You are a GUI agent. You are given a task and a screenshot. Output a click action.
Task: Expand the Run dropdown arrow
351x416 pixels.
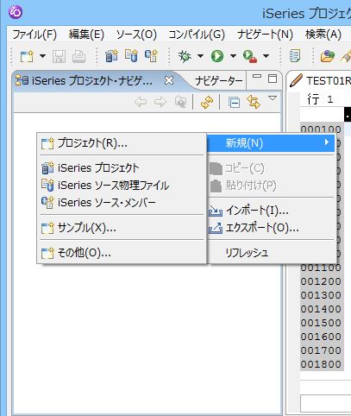(233, 56)
